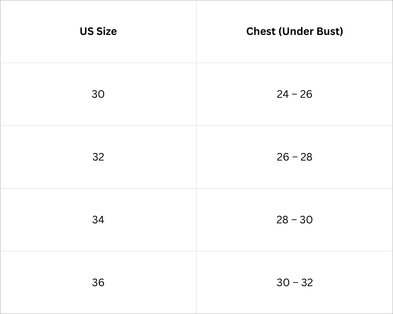The image size is (393, 314).
Task: Click the 28 – 30 chest measurement
Action: (x=294, y=220)
